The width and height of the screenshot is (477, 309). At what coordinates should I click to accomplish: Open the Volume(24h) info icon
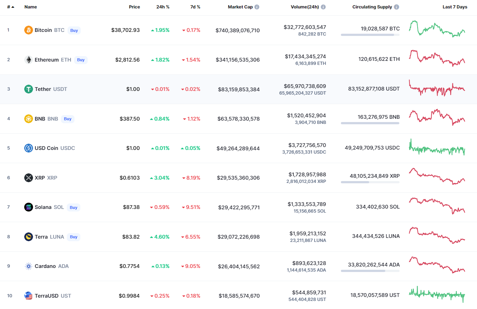323,7
